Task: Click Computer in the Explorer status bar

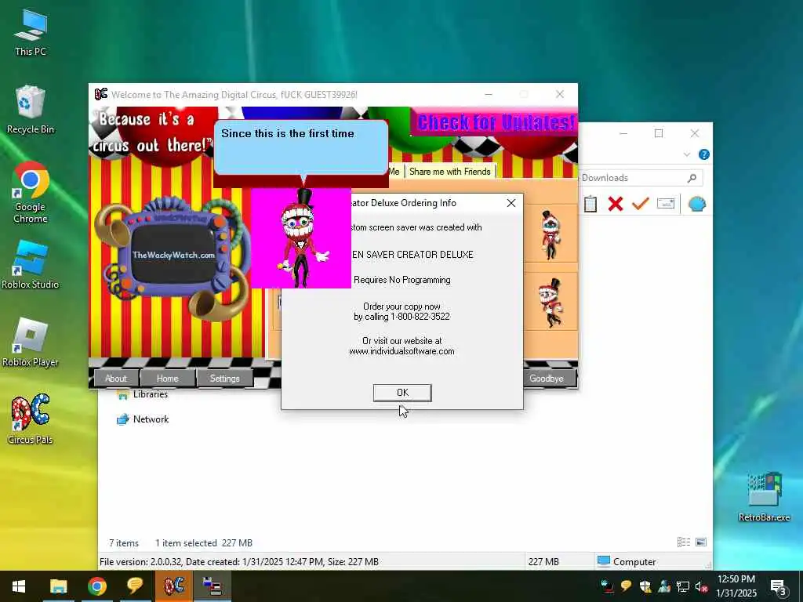Action: point(627,561)
